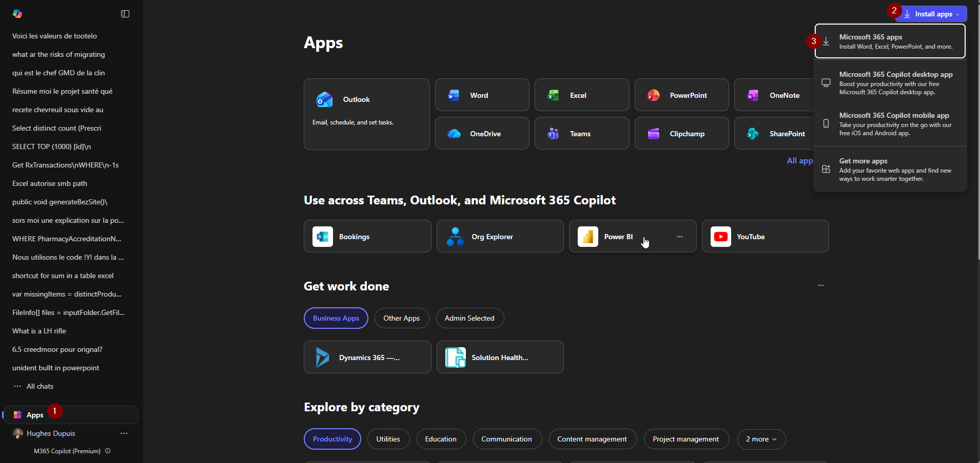Viewport: 980px width, 463px height.
Task: Open All chats in sidebar
Action: pos(40,386)
